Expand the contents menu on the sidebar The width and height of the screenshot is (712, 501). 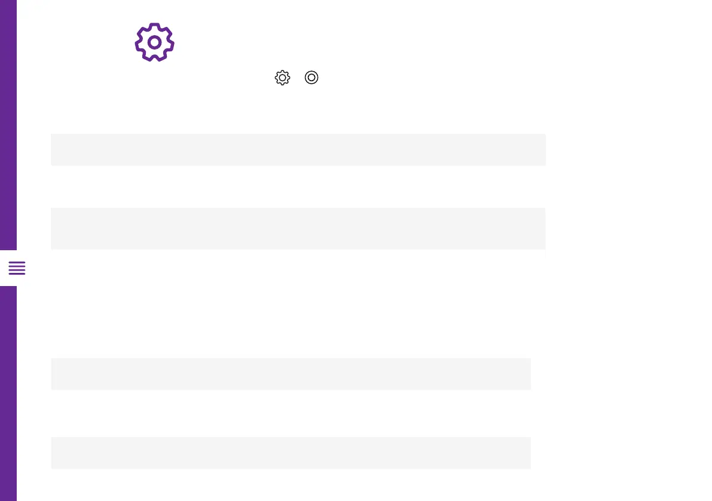(x=17, y=269)
